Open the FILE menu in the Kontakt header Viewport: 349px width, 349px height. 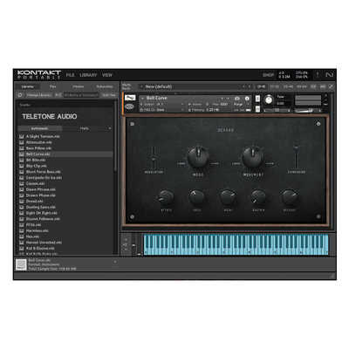pos(70,75)
